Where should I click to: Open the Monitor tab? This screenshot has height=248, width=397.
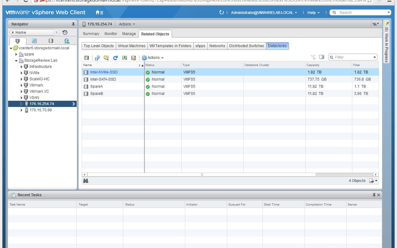[x=111, y=34]
